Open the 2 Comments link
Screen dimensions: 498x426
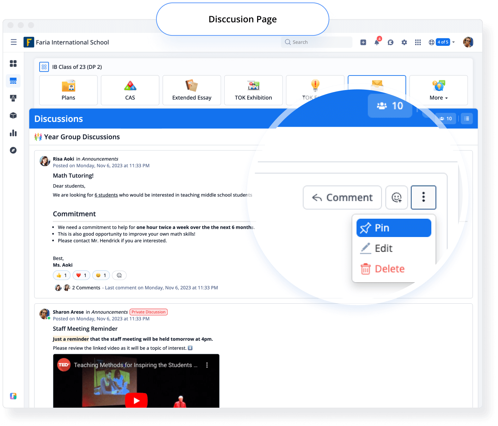(86, 288)
